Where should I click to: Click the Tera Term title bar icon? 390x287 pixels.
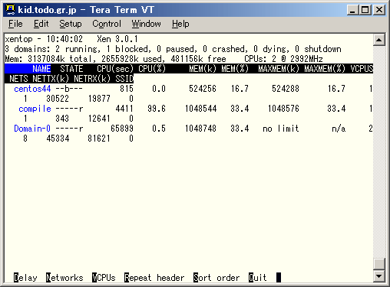click(x=10, y=10)
